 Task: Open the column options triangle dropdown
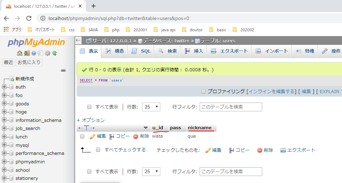tap(146, 128)
